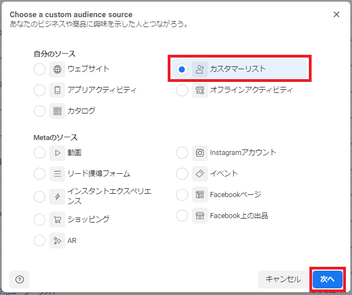Choose the Facebook上の出品 radio option
This screenshot has width=352, height=295.
pos(182,215)
